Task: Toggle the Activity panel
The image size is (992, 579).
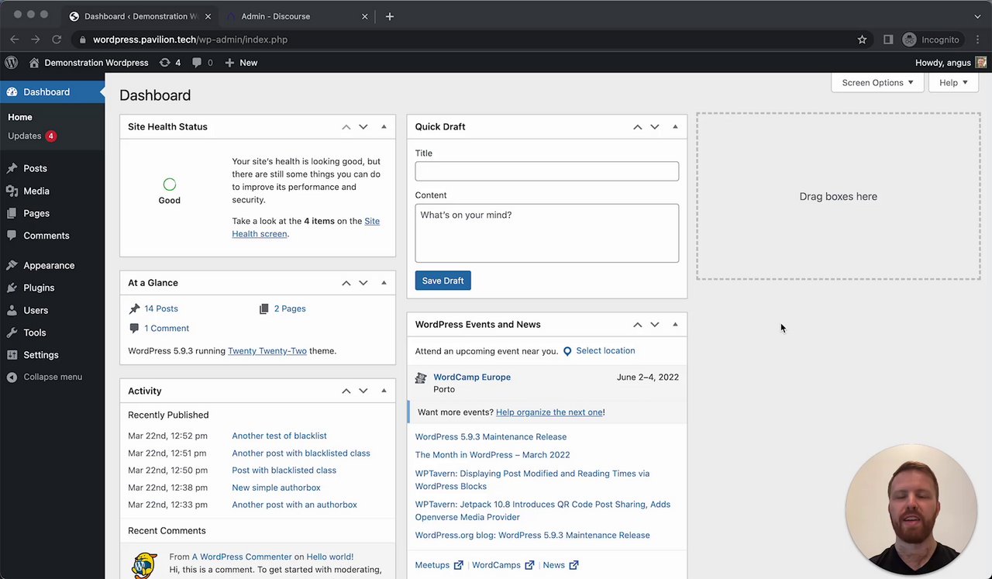Action: pyautogui.click(x=384, y=391)
